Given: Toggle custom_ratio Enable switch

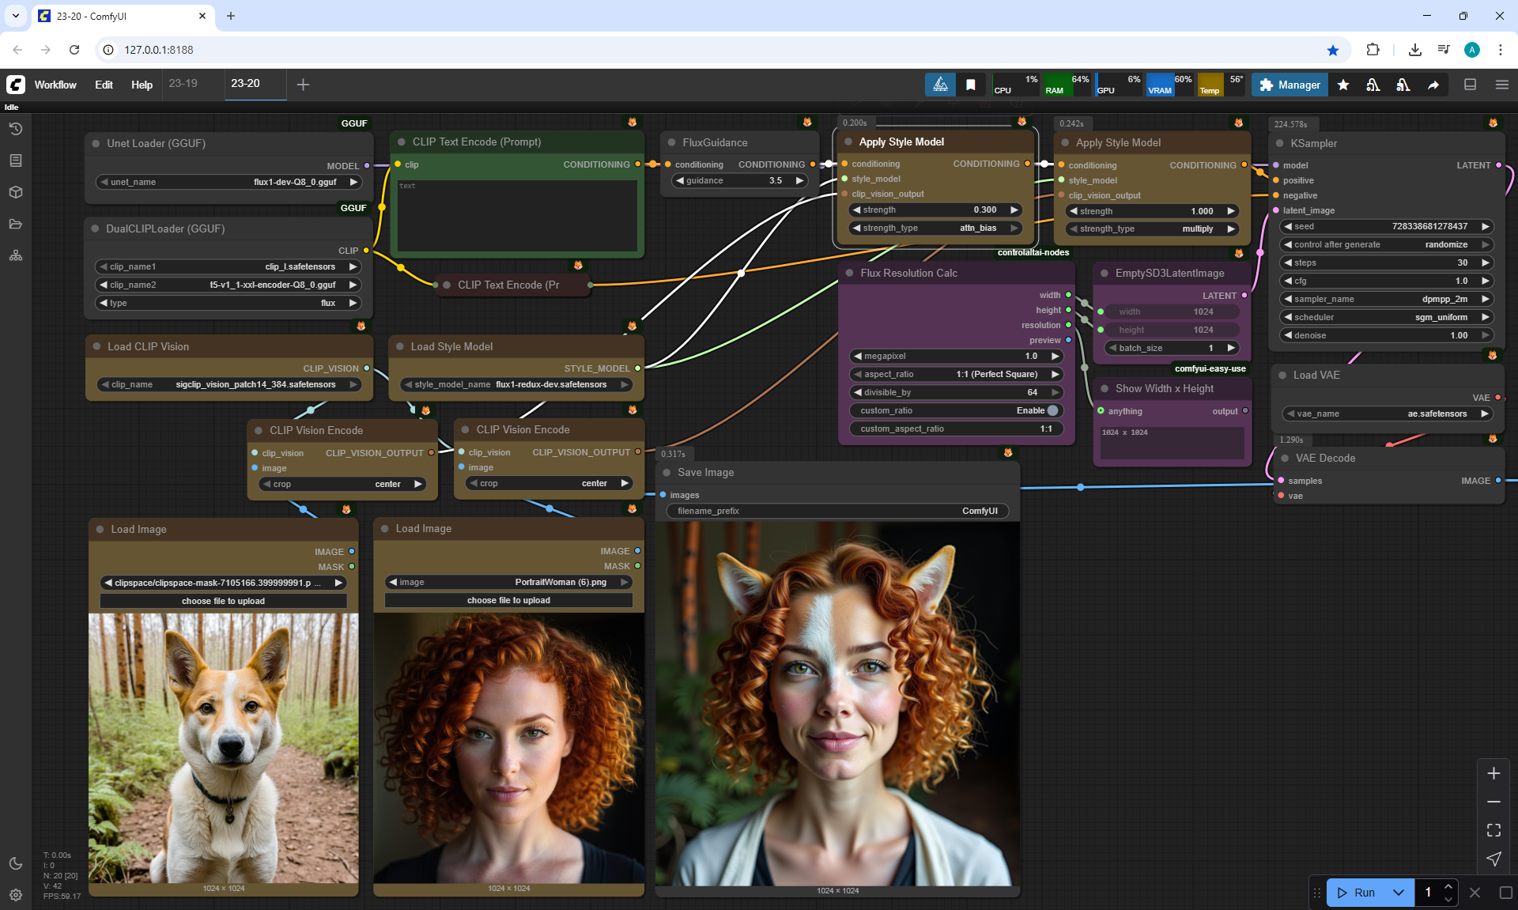Looking at the screenshot, I should (1052, 410).
